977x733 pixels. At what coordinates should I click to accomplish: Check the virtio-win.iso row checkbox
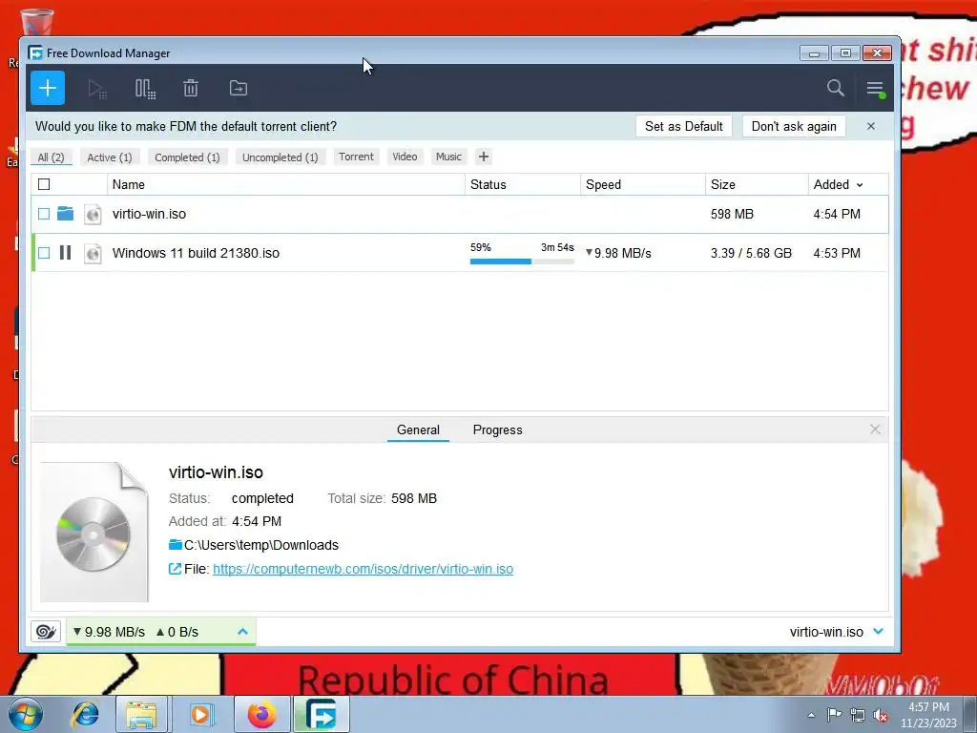pos(44,214)
